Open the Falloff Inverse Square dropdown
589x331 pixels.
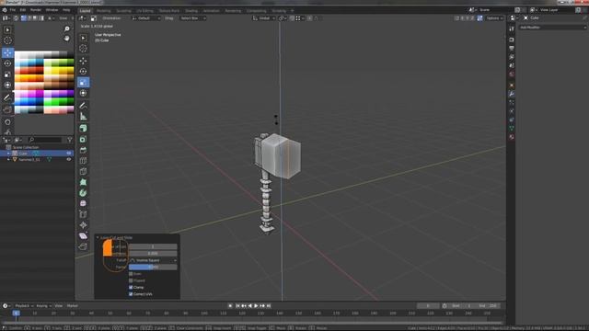(x=153, y=260)
